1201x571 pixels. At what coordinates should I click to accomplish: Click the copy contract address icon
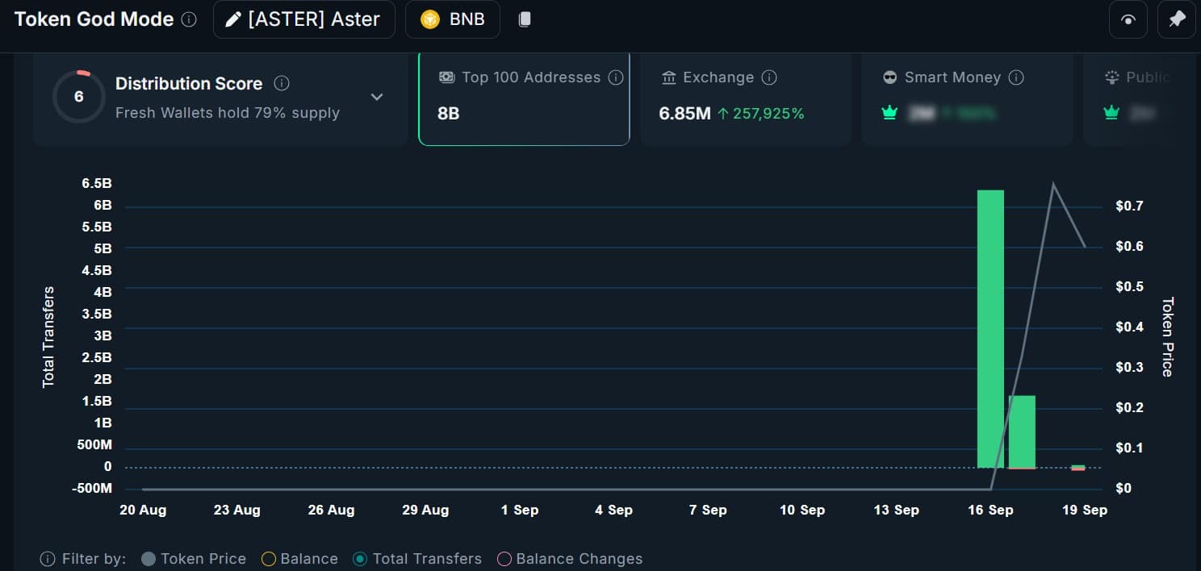click(525, 19)
